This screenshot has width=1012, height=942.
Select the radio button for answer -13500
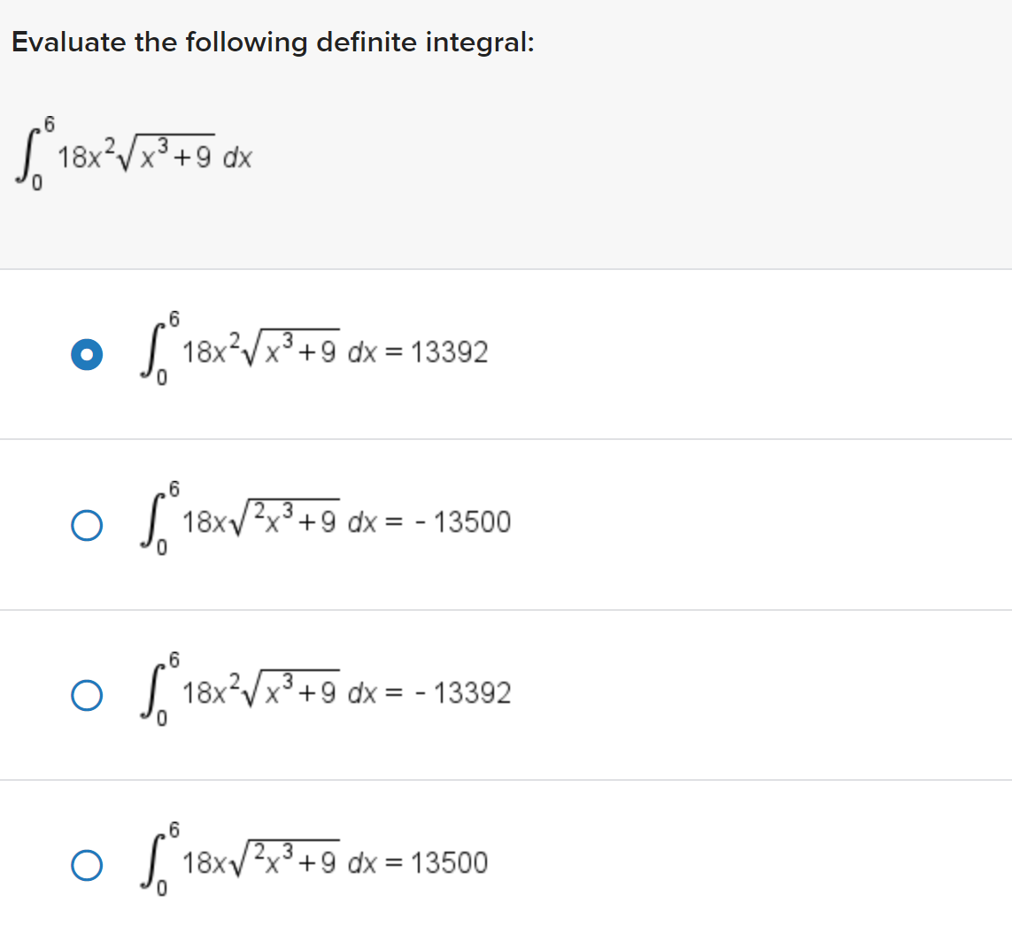(86, 524)
